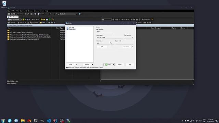Open the Local menu

[10, 11]
